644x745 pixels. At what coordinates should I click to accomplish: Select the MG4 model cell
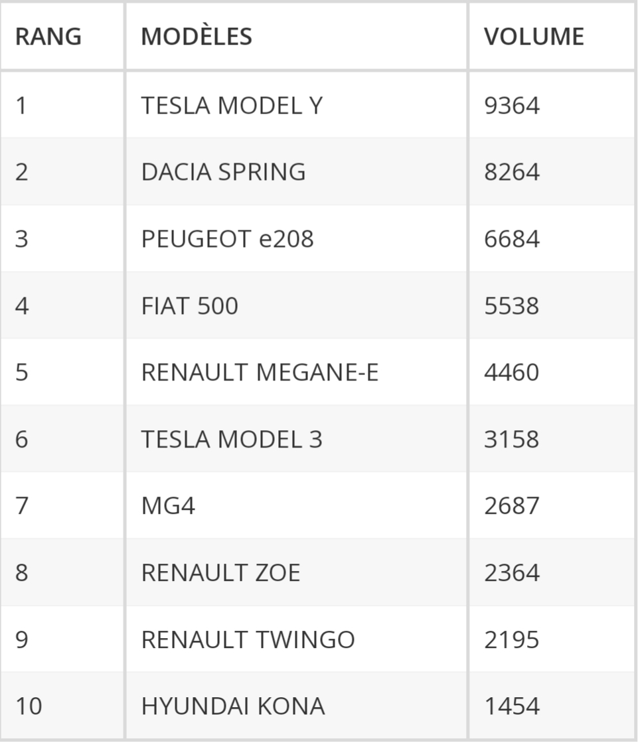click(x=168, y=506)
